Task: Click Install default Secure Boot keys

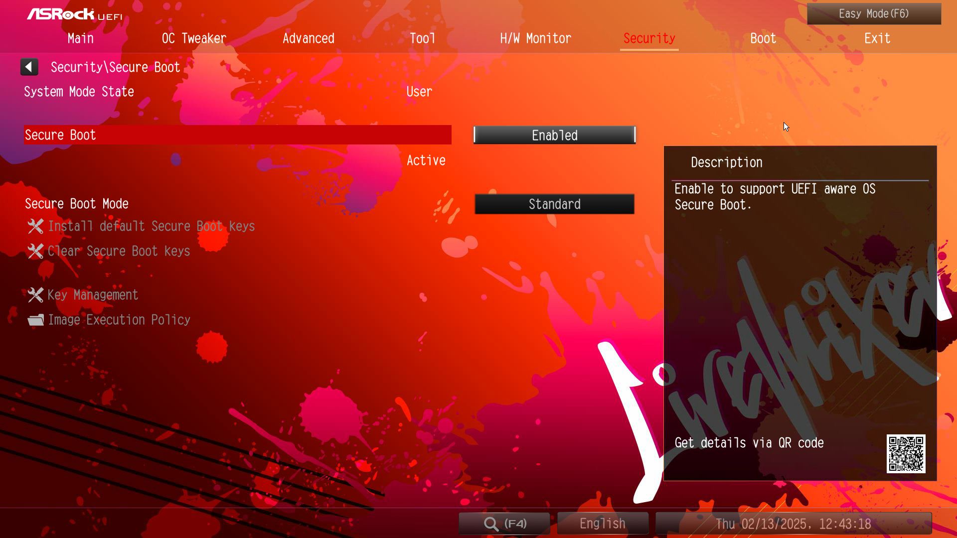Action: coord(152,226)
